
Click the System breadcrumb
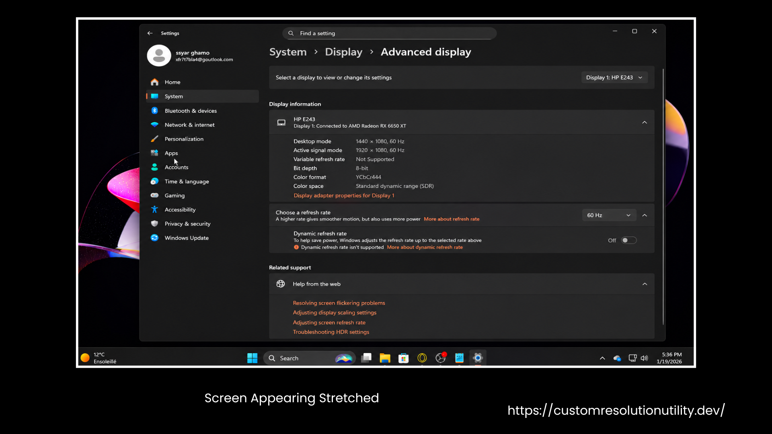288,52
